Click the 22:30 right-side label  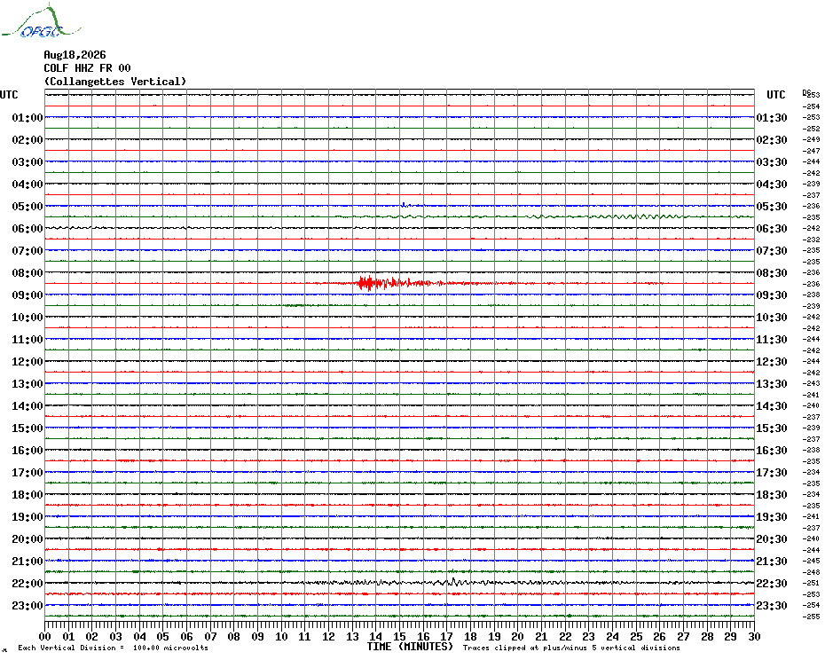pyautogui.click(x=772, y=583)
